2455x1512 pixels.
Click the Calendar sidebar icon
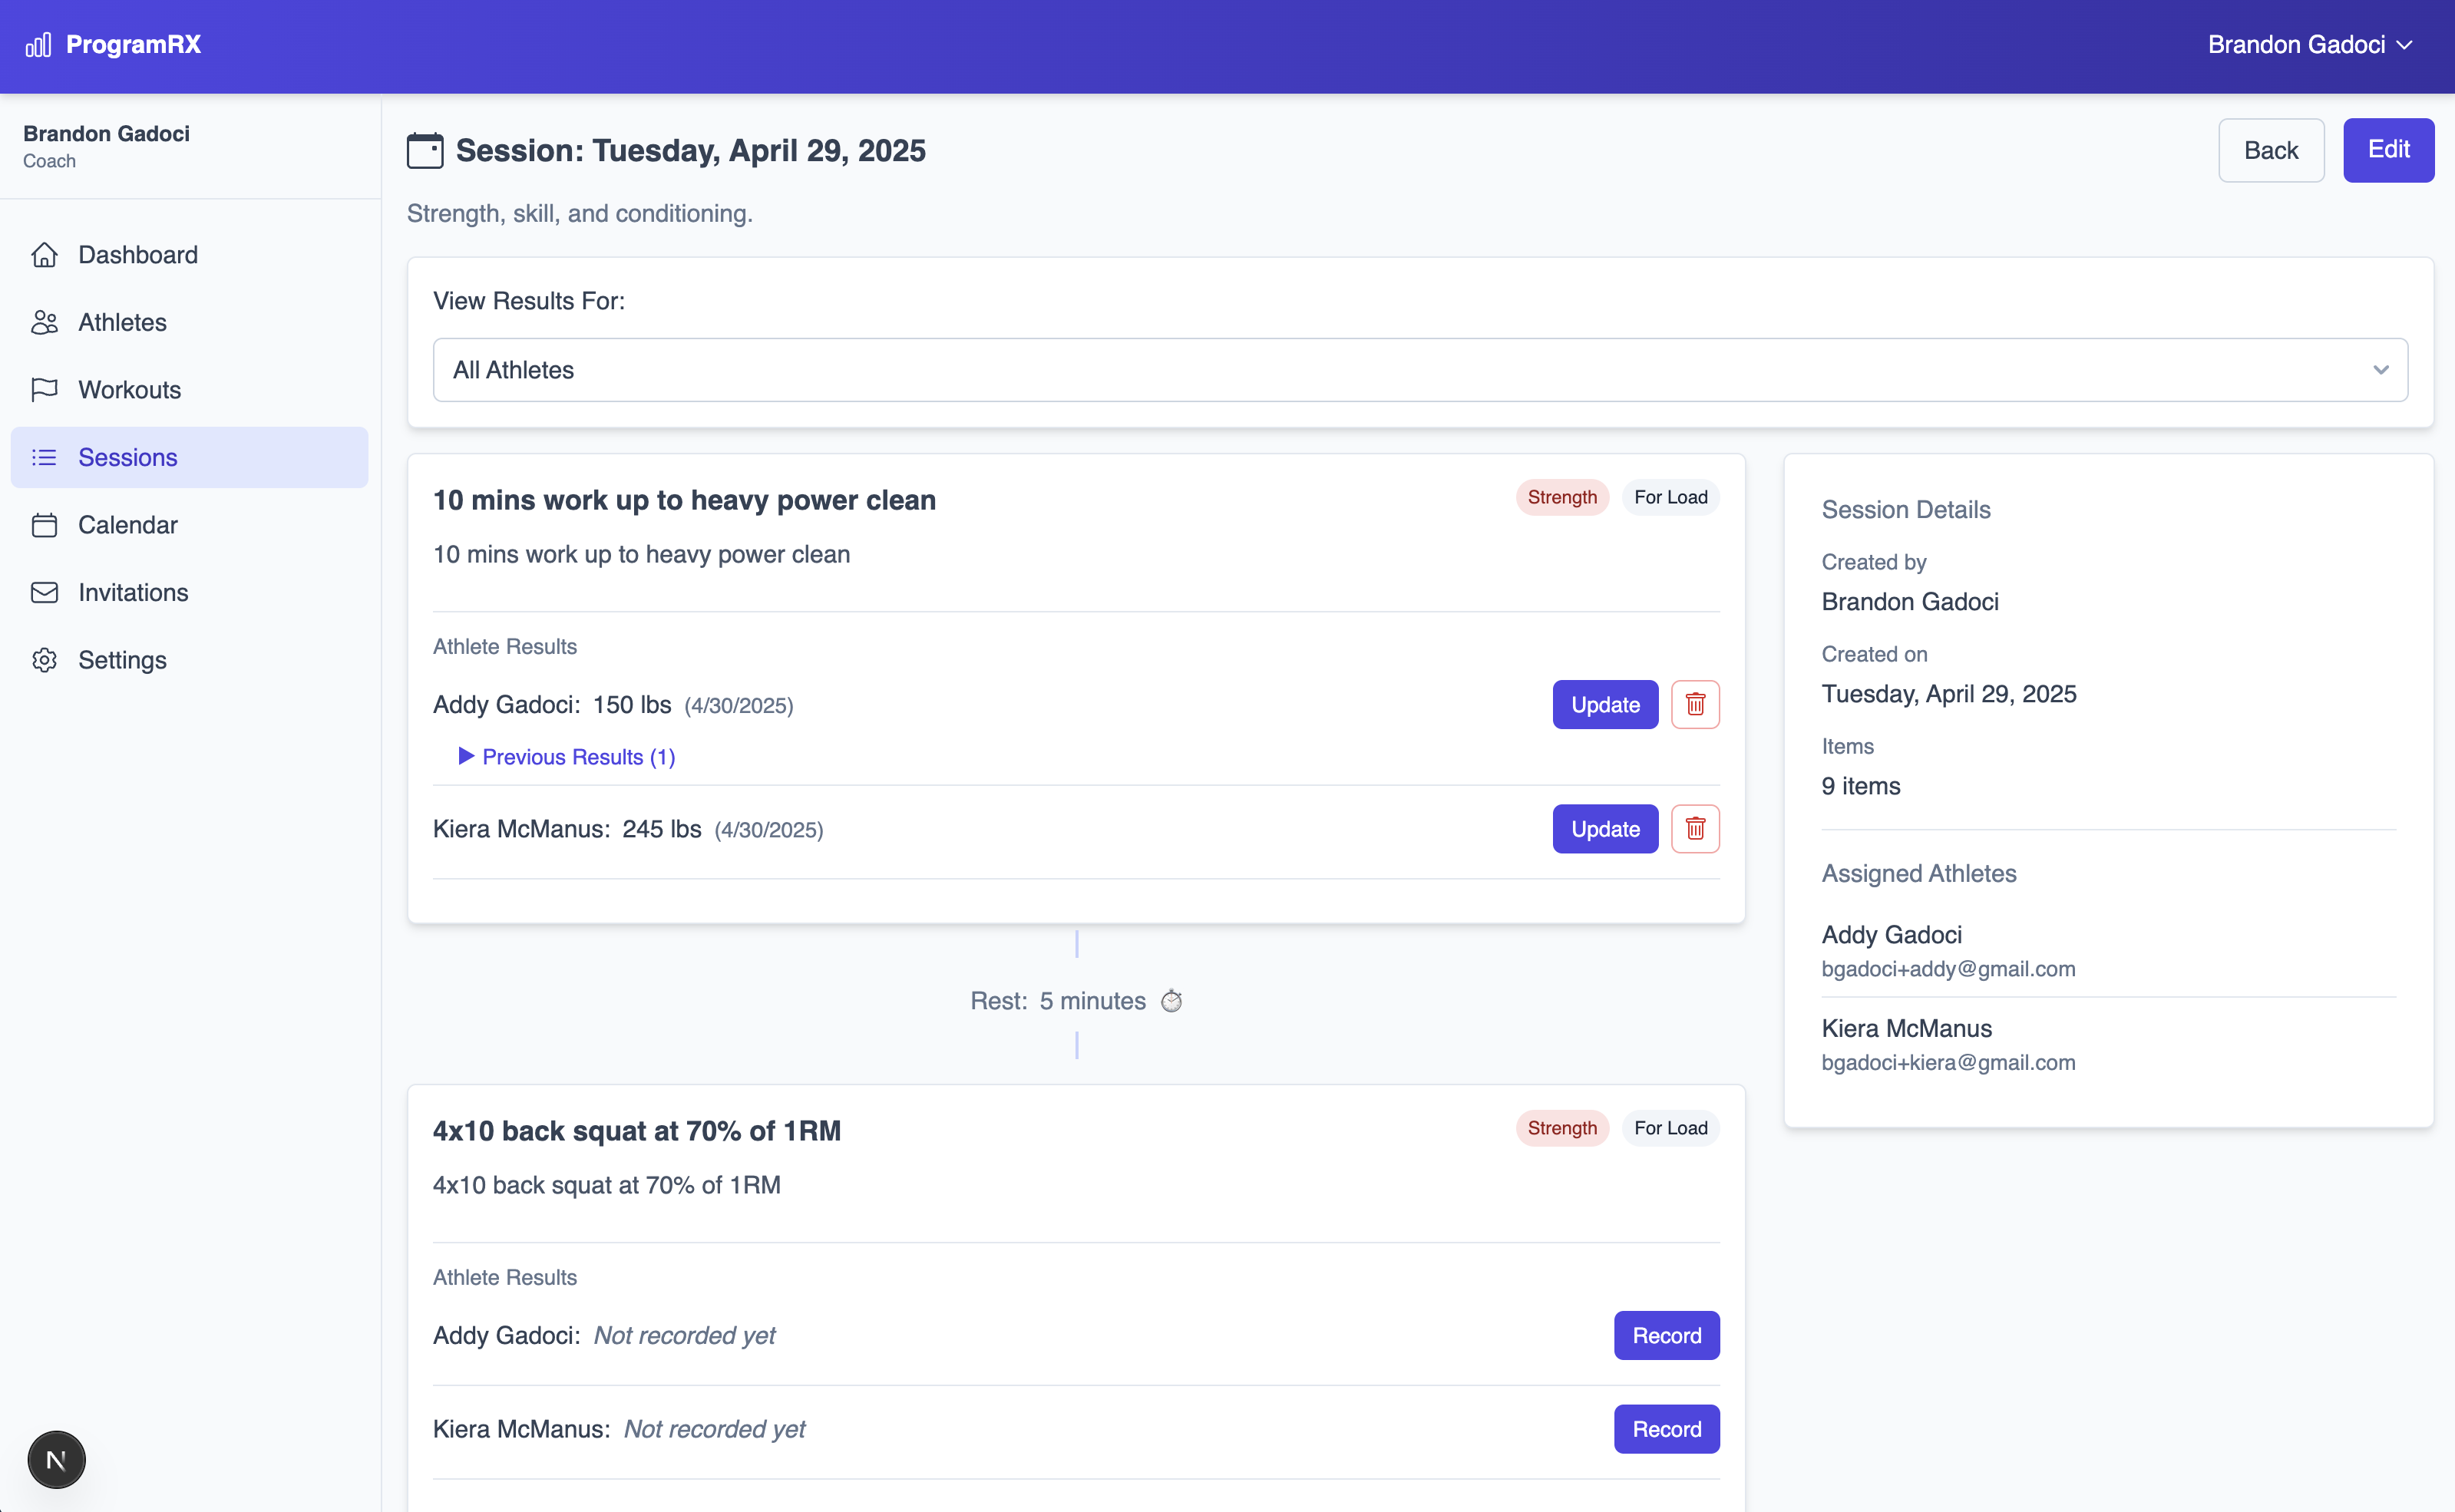click(x=44, y=525)
